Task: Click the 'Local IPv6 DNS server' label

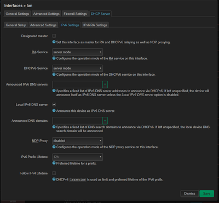Action: point(32,105)
